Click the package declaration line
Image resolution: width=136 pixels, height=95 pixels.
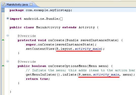click(x=41, y=10)
